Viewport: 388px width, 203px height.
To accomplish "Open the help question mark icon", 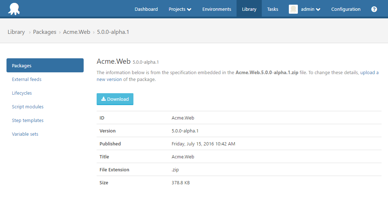I will coord(374,9).
